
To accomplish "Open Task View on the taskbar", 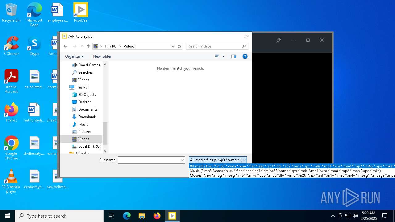I will [x=111, y=216].
